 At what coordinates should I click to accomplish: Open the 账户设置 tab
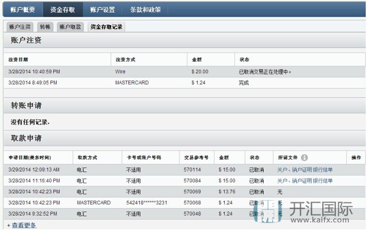(103, 9)
